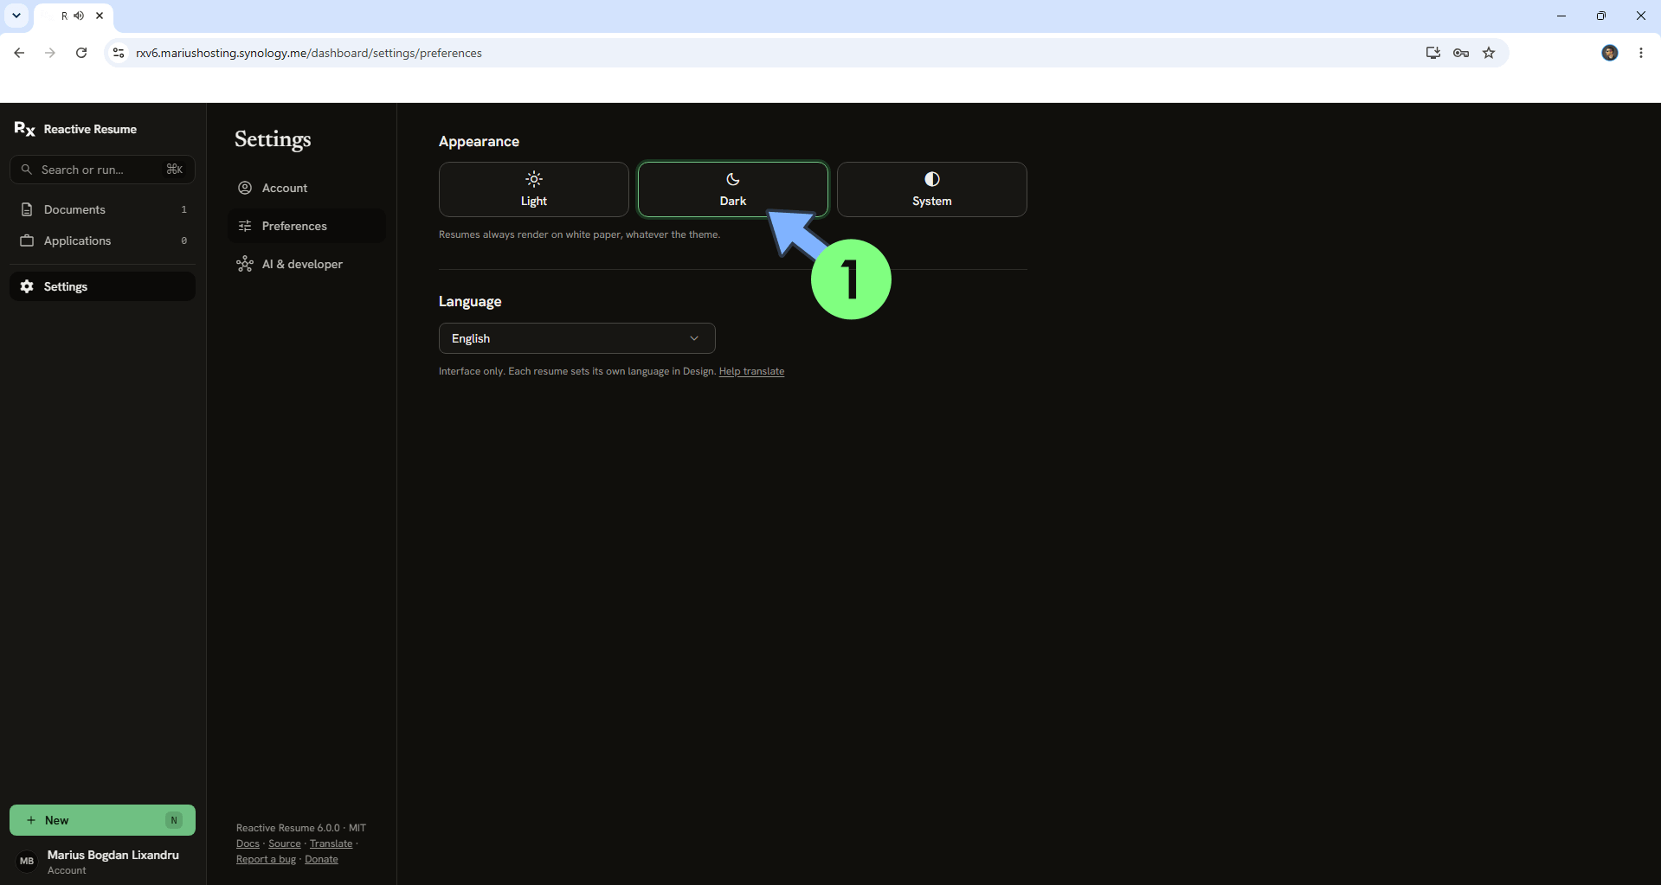Reload the page in the browser

pos(81,53)
